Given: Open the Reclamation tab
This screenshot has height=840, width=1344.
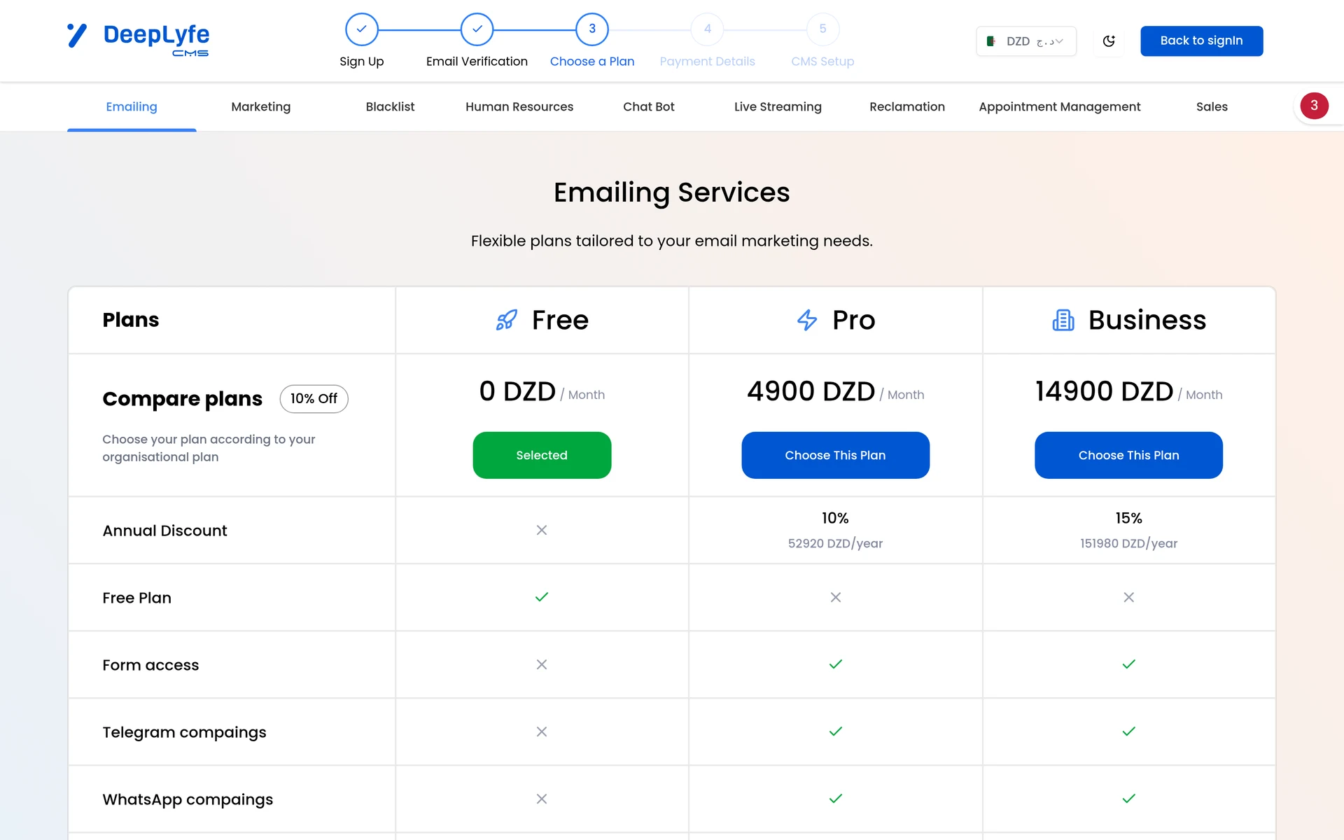Looking at the screenshot, I should tap(907, 106).
